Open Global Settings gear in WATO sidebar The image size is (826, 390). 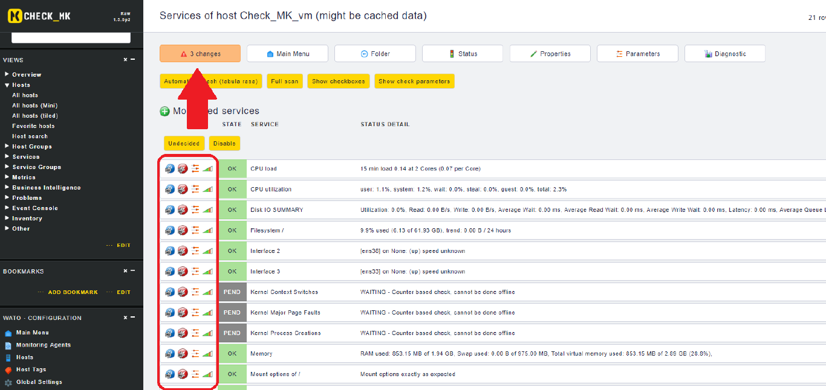pos(8,382)
